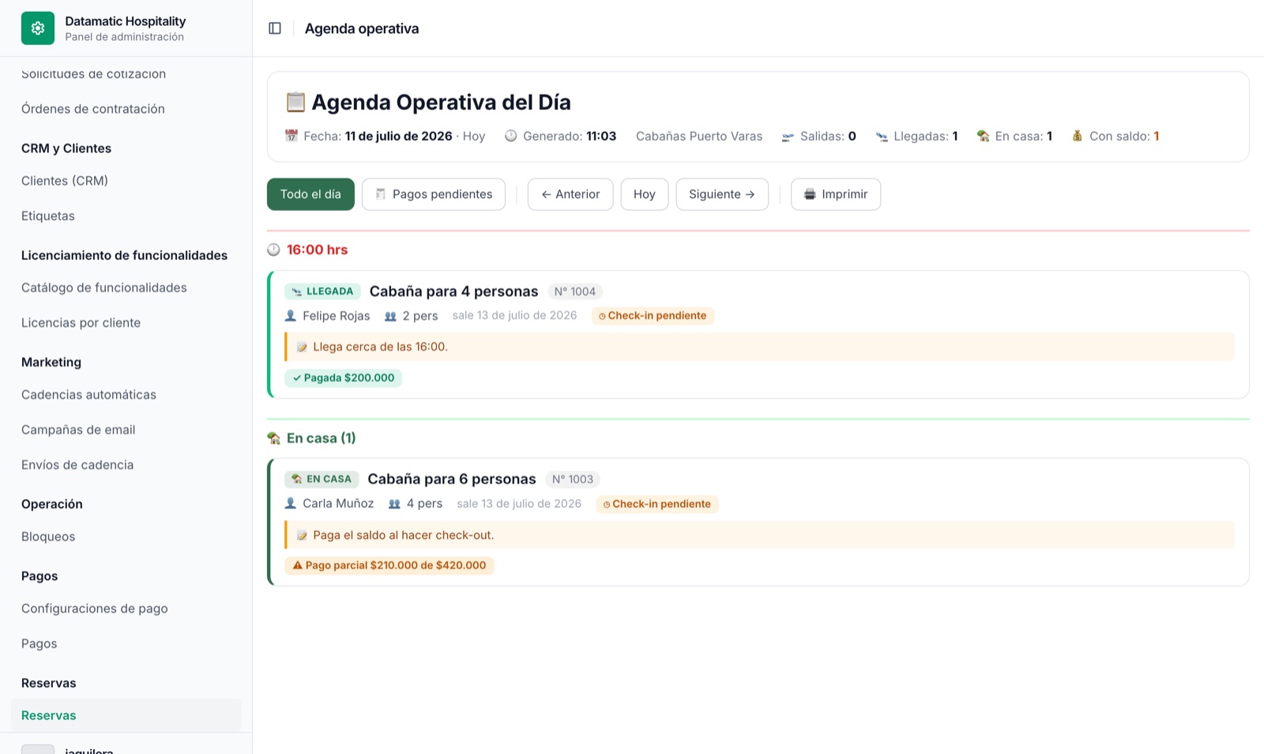Click Cabaña para 4 personas title
The width and height of the screenshot is (1264, 754).
tap(453, 291)
